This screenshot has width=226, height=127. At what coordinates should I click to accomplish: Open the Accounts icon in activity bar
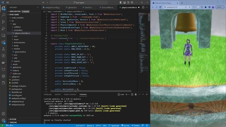pos(3,114)
